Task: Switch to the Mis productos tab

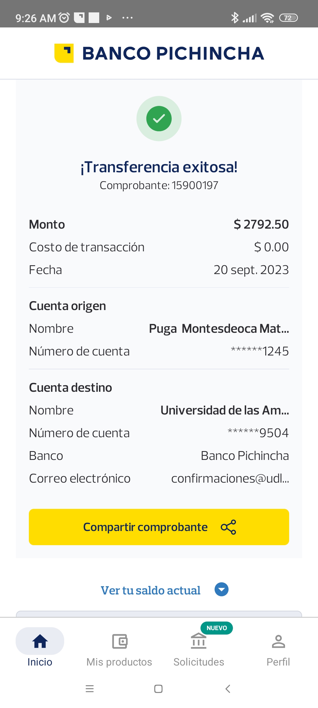Action: [x=119, y=662]
